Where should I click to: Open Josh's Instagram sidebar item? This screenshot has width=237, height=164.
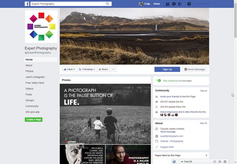pos(35,77)
